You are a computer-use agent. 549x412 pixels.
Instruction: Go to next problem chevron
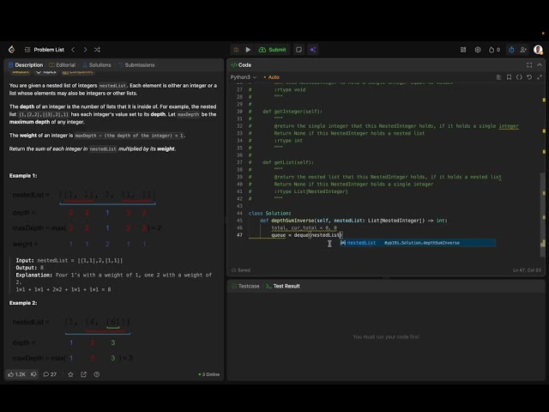85,50
